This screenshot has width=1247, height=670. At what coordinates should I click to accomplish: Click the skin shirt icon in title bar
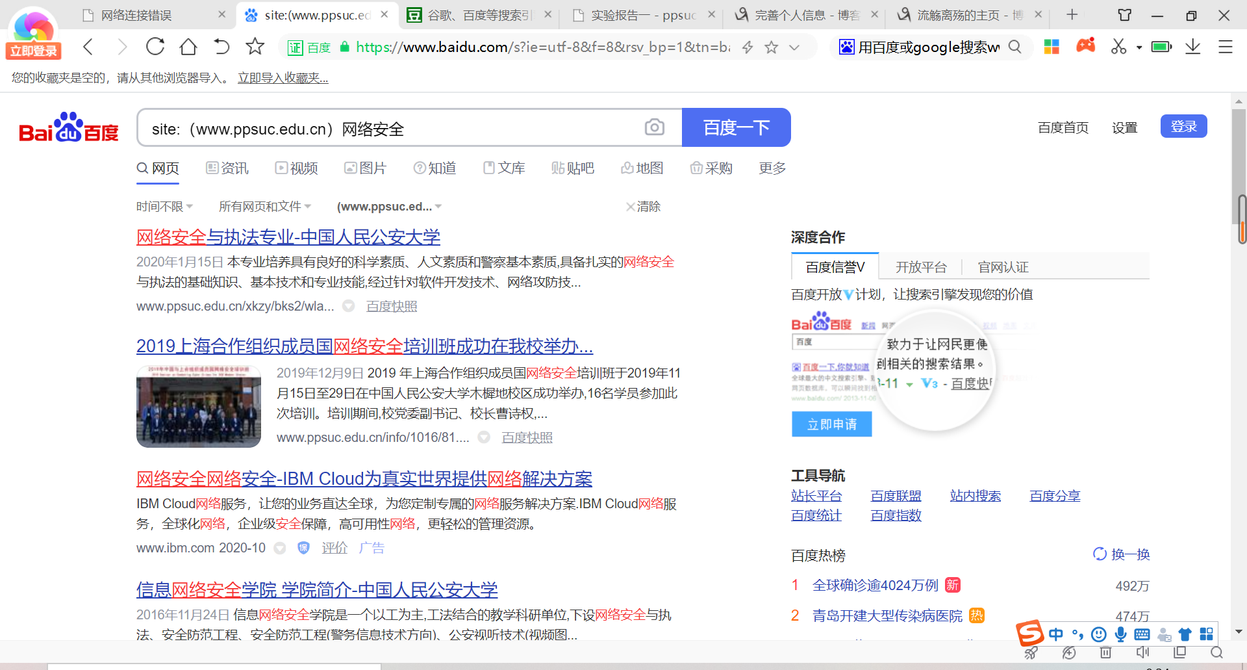(x=1124, y=15)
